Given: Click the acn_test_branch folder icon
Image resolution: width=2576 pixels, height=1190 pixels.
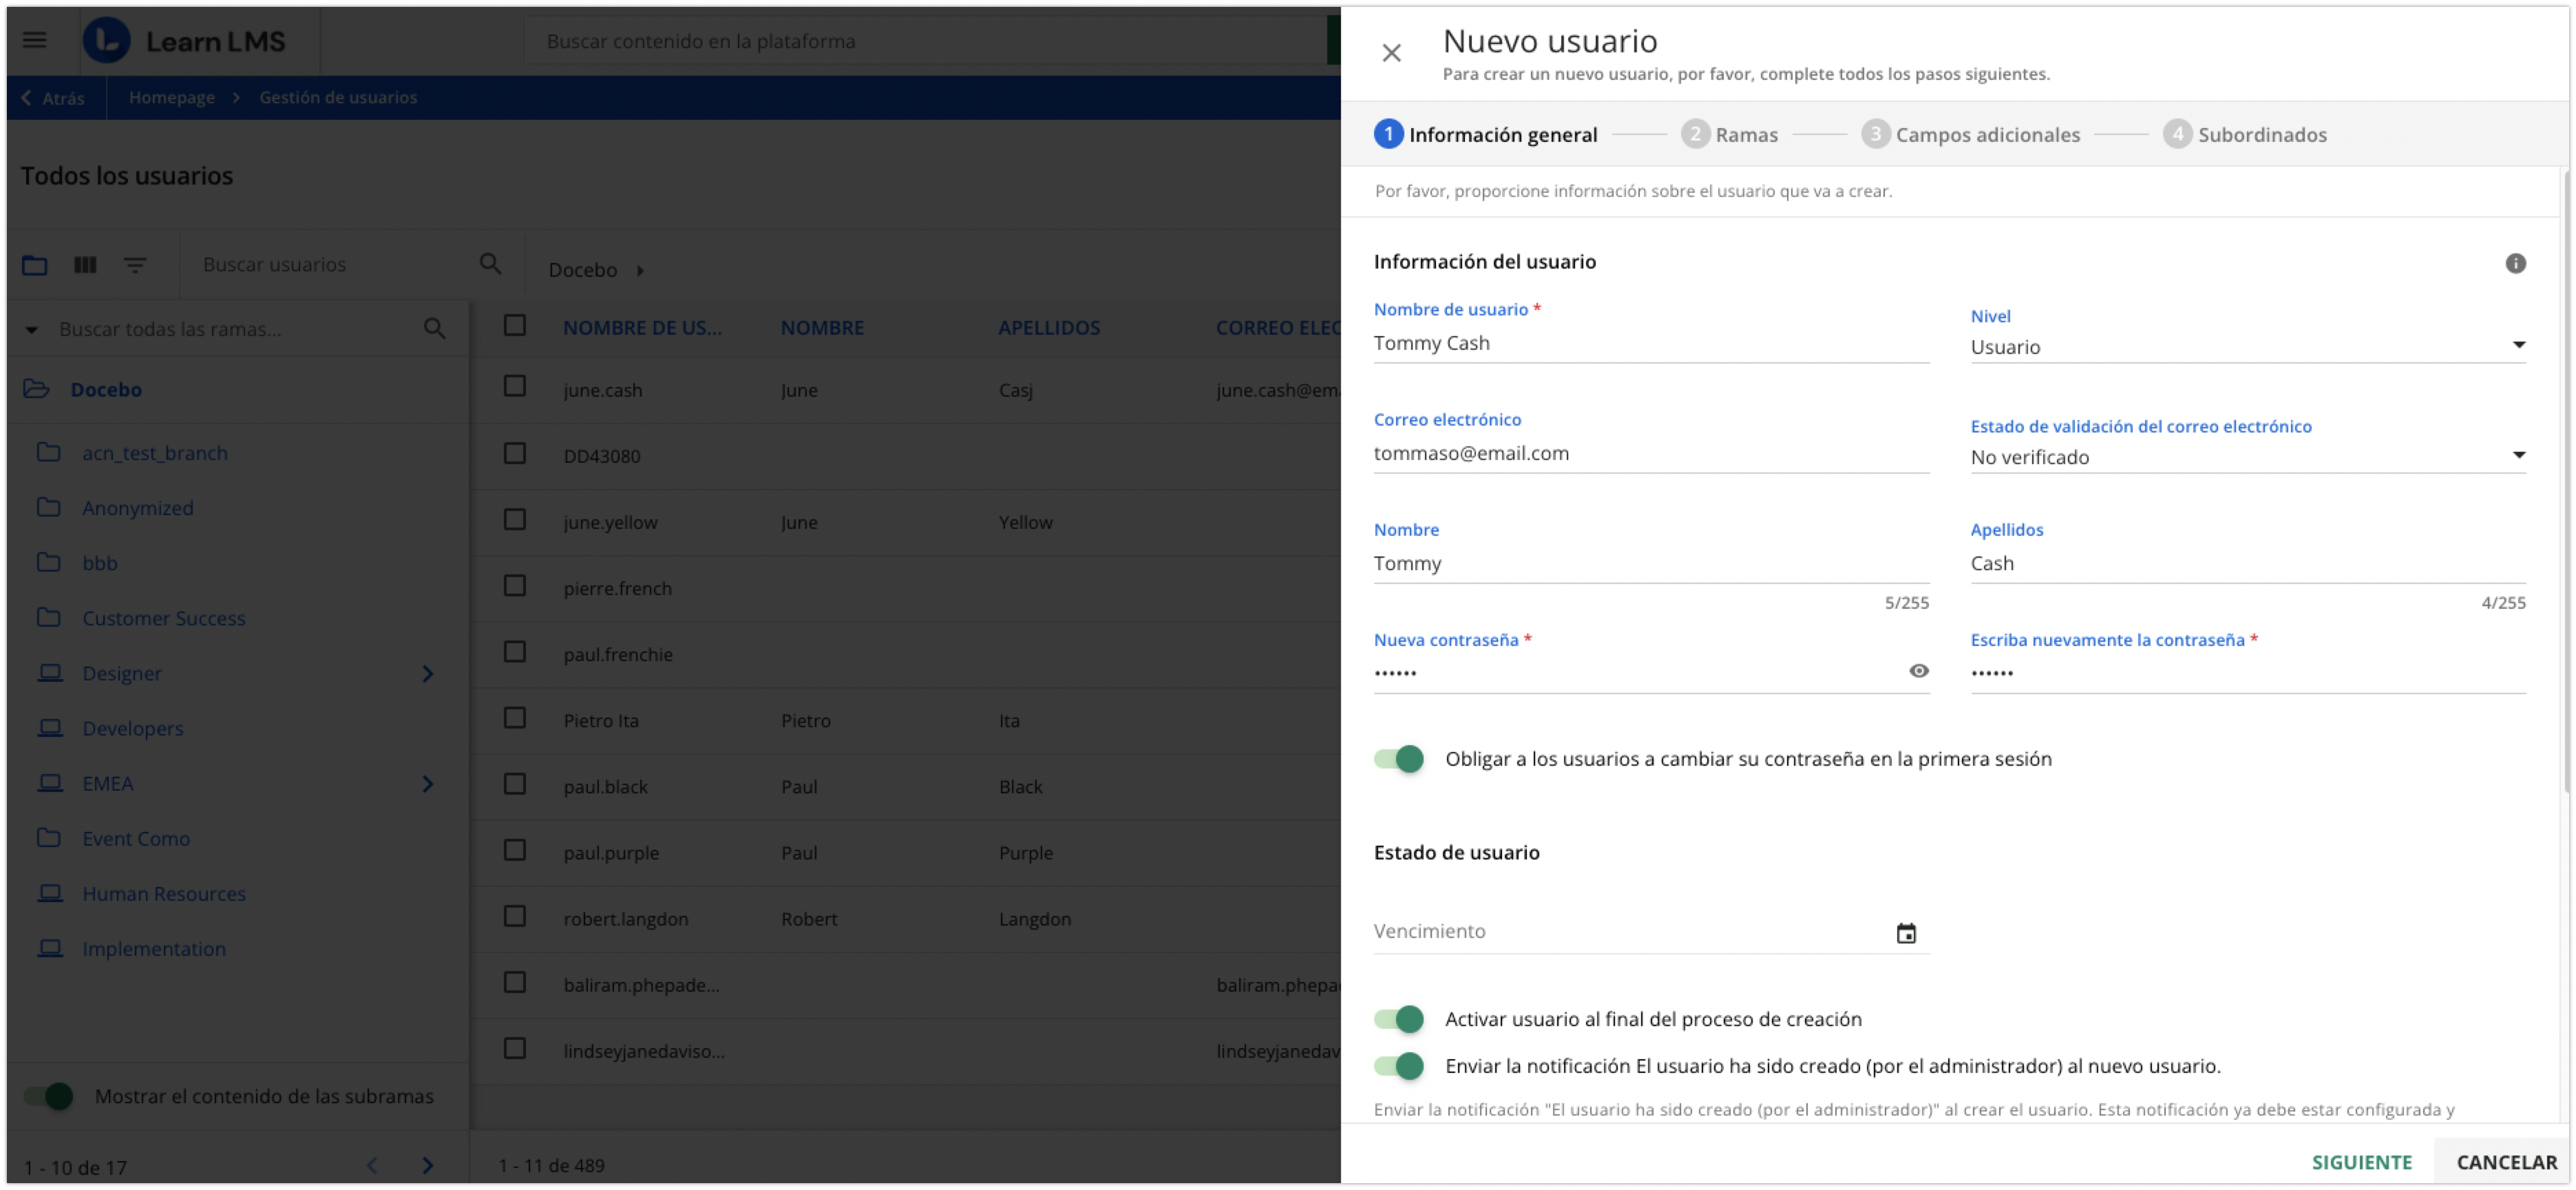Looking at the screenshot, I should pos(49,453).
